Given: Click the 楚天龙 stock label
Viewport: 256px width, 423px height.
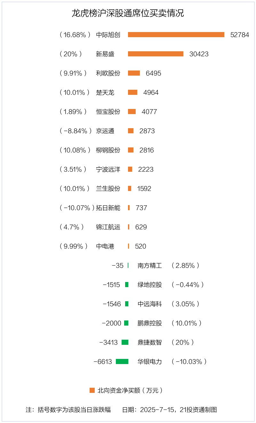Looking at the screenshot, I should pos(105,93).
